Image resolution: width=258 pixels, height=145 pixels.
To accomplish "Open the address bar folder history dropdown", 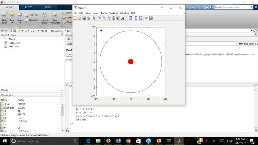I will (252, 31).
